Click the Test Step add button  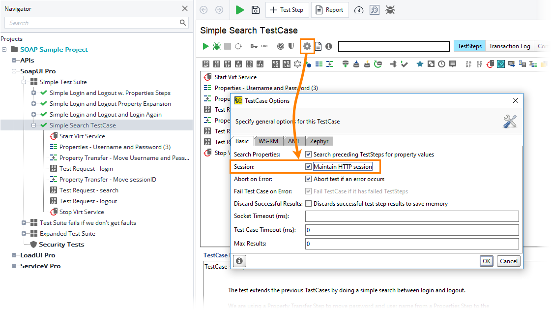click(x=287, y=10)
